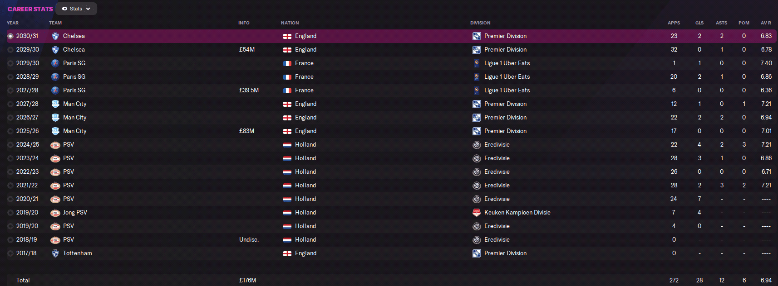Click the Chelsea club badge in 2030/31 row
Viewport: 778px width, 286px height.
tap(55, 36)
